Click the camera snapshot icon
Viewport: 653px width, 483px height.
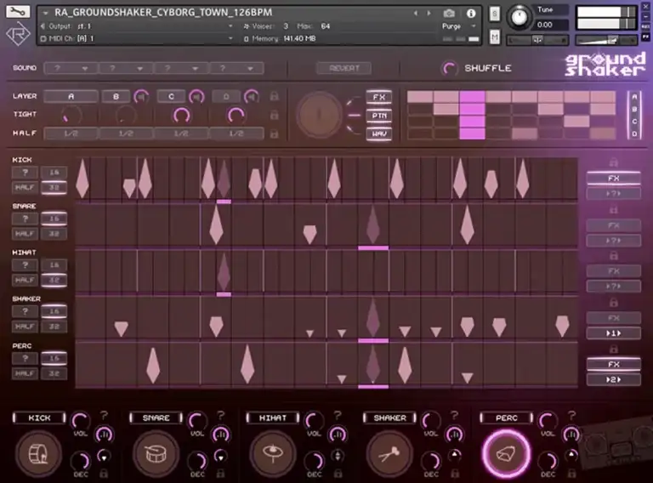click(449, 14)
